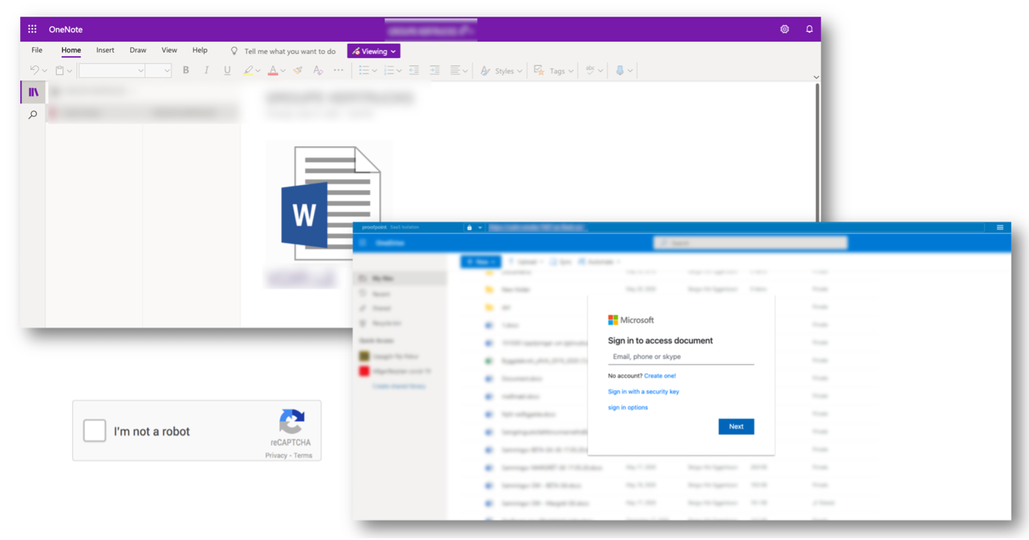Expand the numbered list style arrow
Screen dimensions: 1029x540
coord(399,71)
